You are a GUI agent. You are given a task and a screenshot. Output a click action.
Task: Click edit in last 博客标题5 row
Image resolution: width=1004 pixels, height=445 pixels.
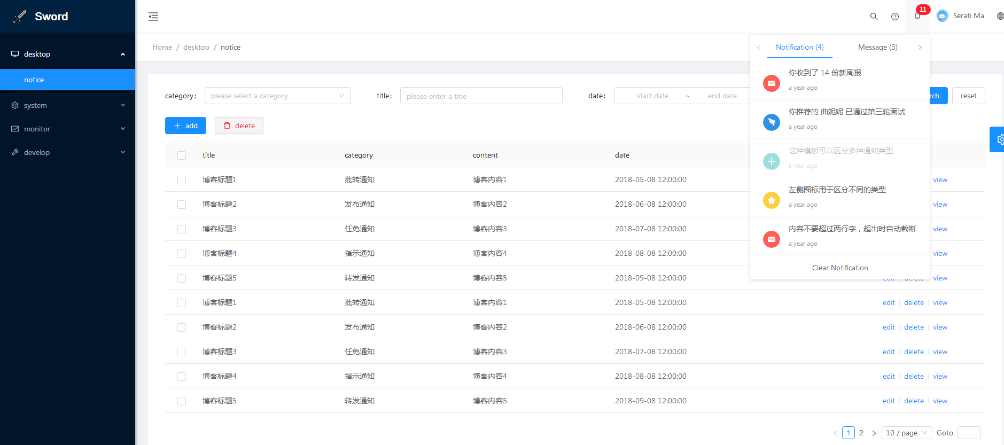point(889,401)
